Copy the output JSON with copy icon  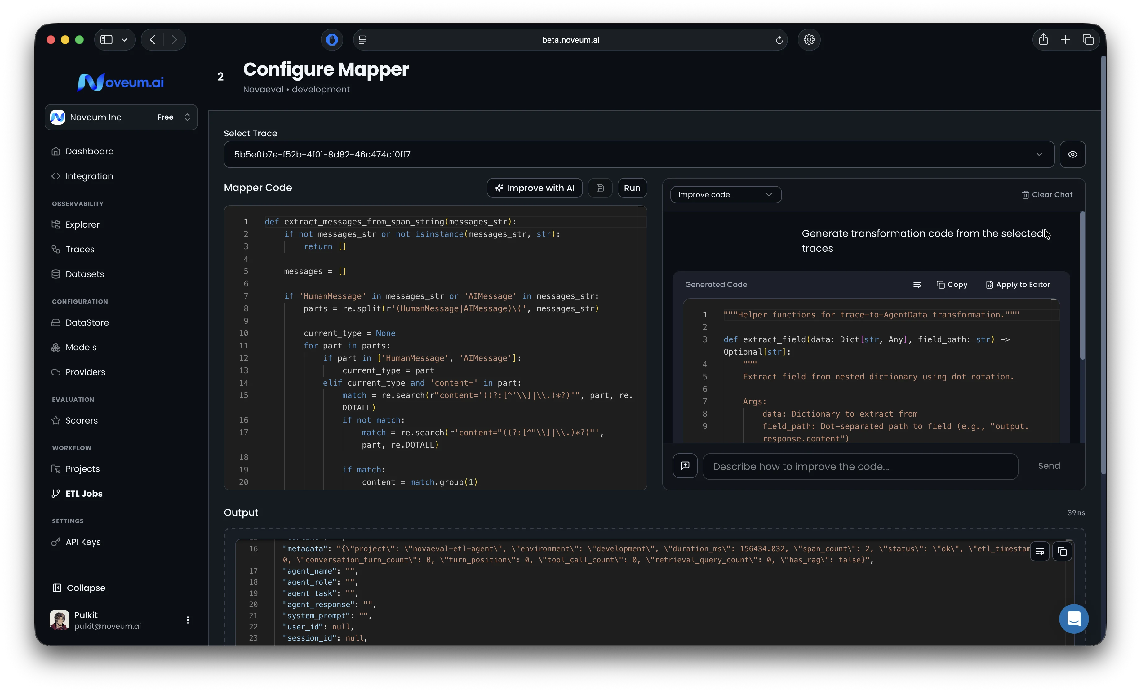1062,552
